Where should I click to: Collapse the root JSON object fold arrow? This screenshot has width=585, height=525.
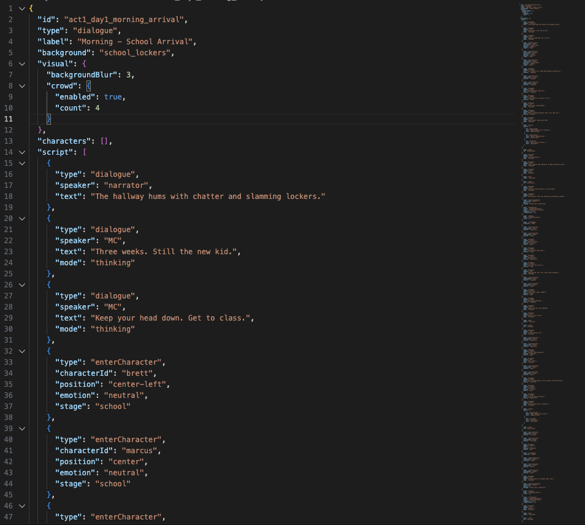pos(22,8)
